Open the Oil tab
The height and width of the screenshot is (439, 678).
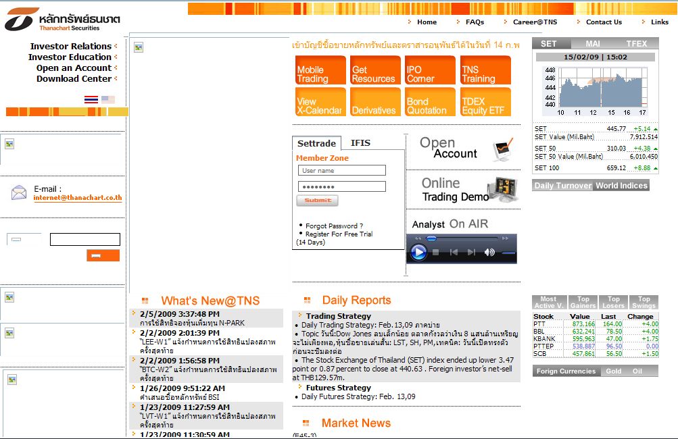tap(637, 371)
